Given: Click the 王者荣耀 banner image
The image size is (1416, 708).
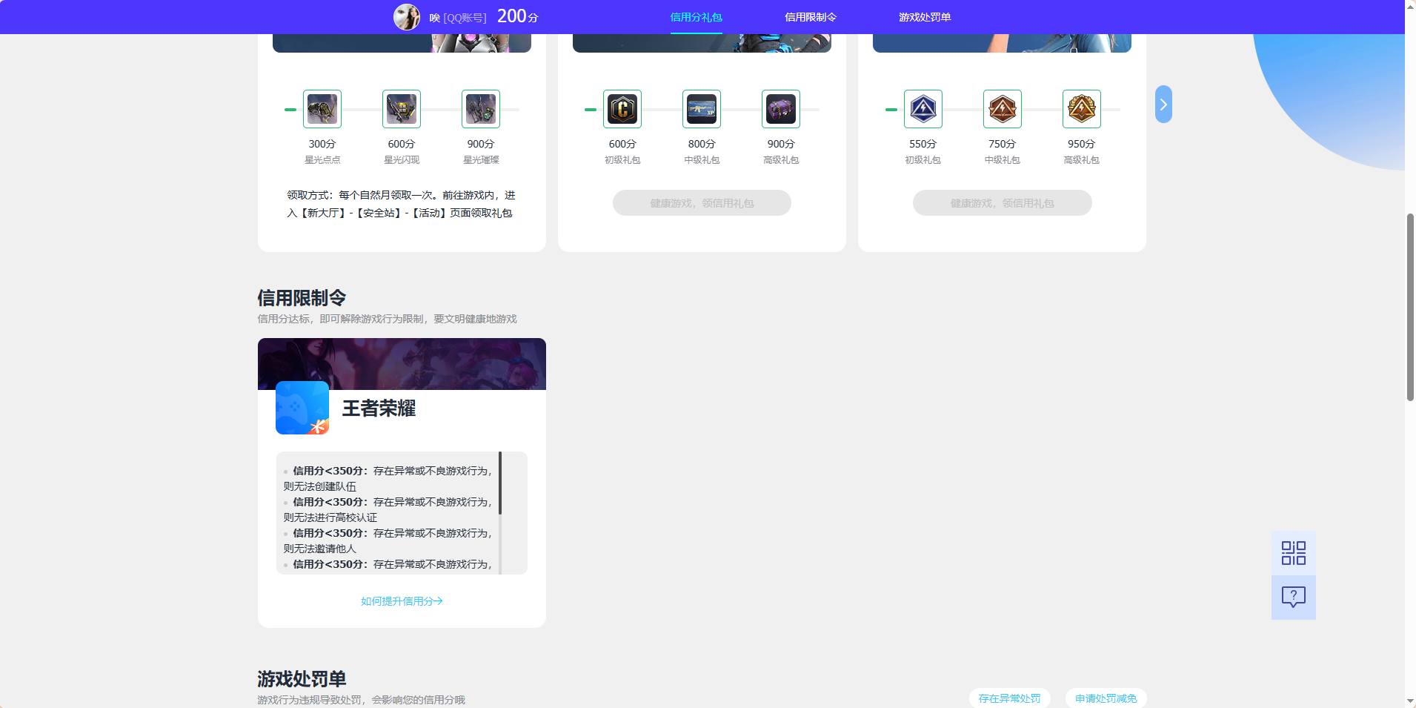Looking at the screenshot, I should (402, 363).
